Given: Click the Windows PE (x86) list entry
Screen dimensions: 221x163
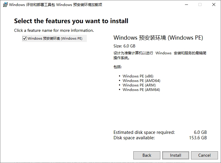Looking at the screenshot, I should tap(138, 76).
